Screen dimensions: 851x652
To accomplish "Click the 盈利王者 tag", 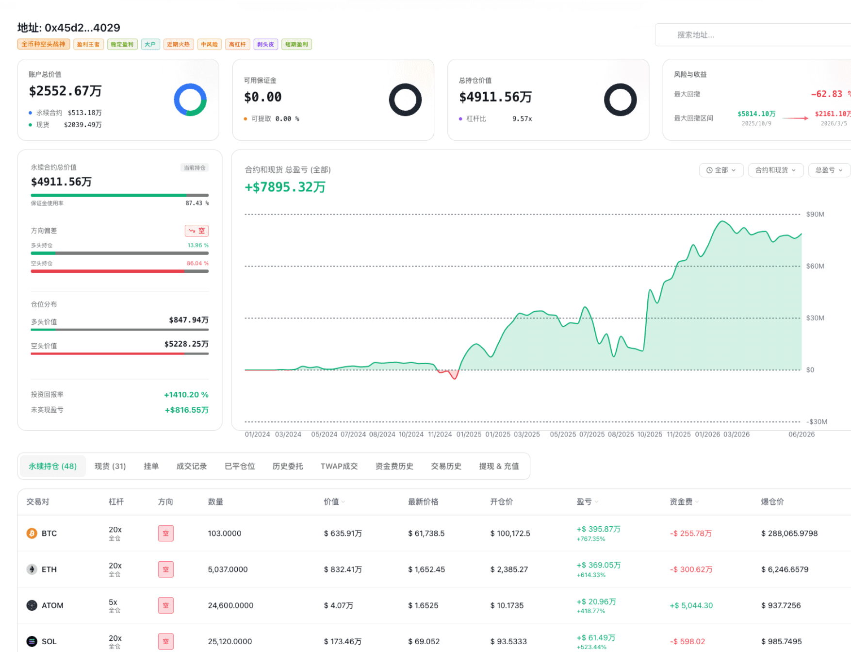I will 88,44.
